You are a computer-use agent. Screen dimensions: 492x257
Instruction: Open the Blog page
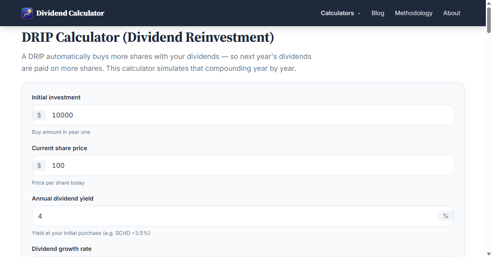tap(378, 13)
